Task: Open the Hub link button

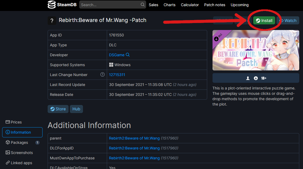Action: pos(76,109)
